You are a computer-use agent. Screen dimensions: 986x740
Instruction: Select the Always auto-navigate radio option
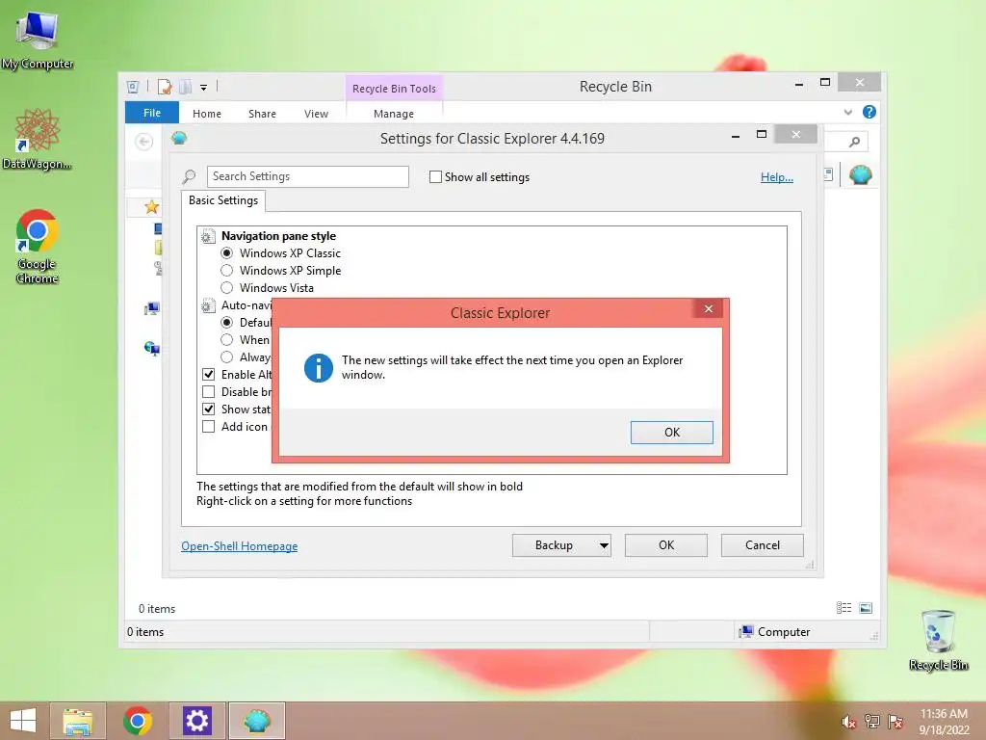[226, 357]
